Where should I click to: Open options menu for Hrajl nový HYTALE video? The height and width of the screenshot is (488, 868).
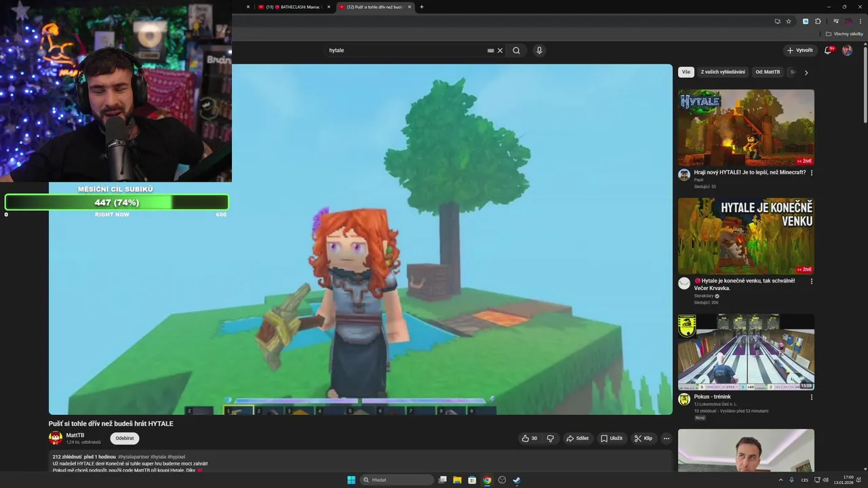[812, 173]
